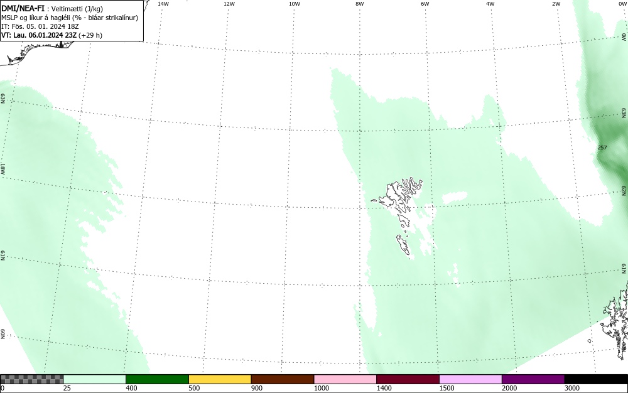
Task: Click the yellow 500–900 legend swatch
Action: tap(220, 379)
